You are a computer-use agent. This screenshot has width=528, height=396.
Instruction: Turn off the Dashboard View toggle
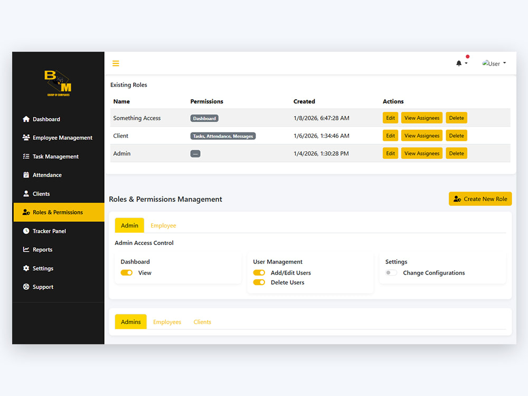[x=127, y=273]
